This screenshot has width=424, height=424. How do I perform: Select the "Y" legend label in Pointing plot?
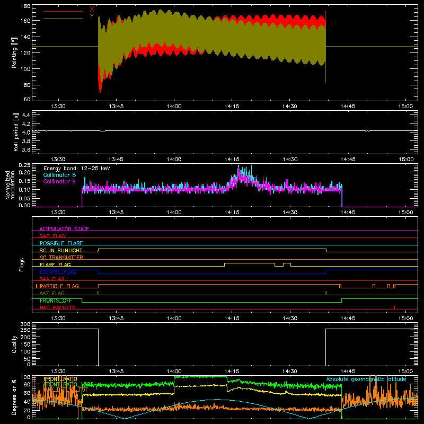[92, 16]
